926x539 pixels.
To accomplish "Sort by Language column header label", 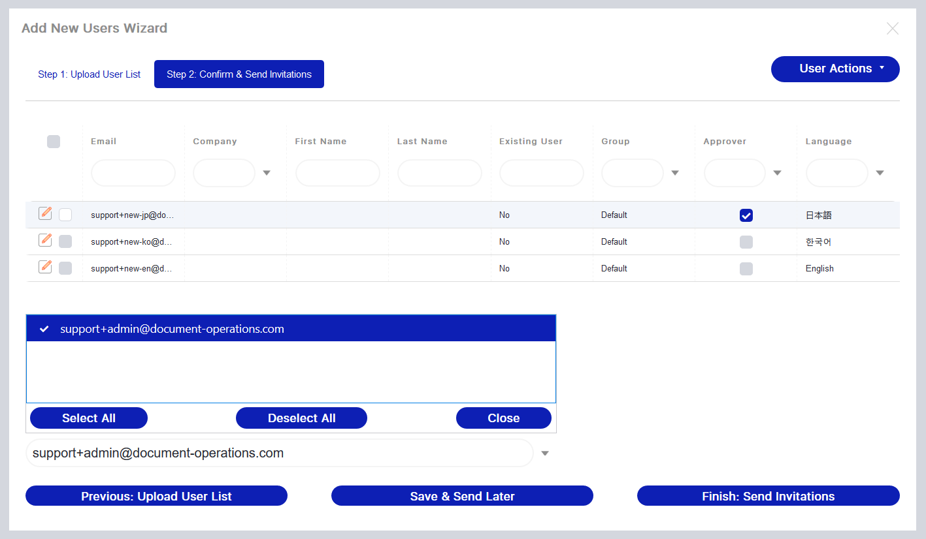I will pyautogui.click(x=829, y=141).
